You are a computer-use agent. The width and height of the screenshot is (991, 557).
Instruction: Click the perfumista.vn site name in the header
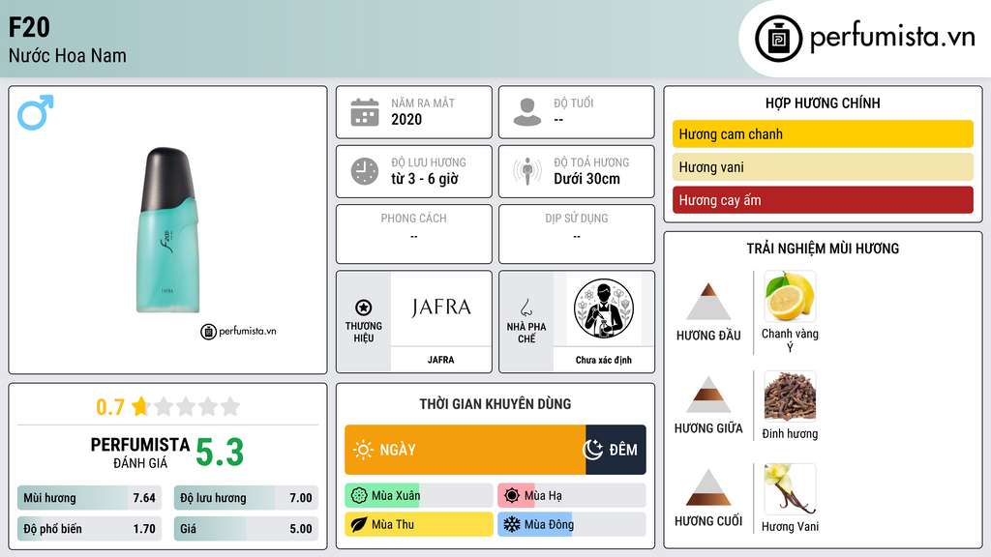pos(891,37)
